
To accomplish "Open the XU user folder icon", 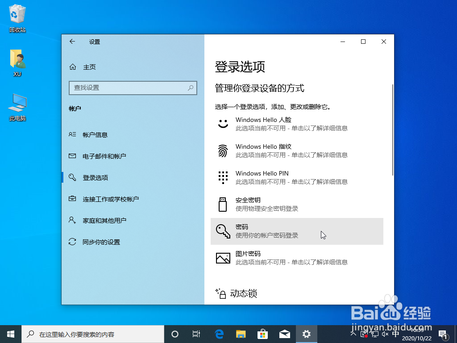I will 17,63.
